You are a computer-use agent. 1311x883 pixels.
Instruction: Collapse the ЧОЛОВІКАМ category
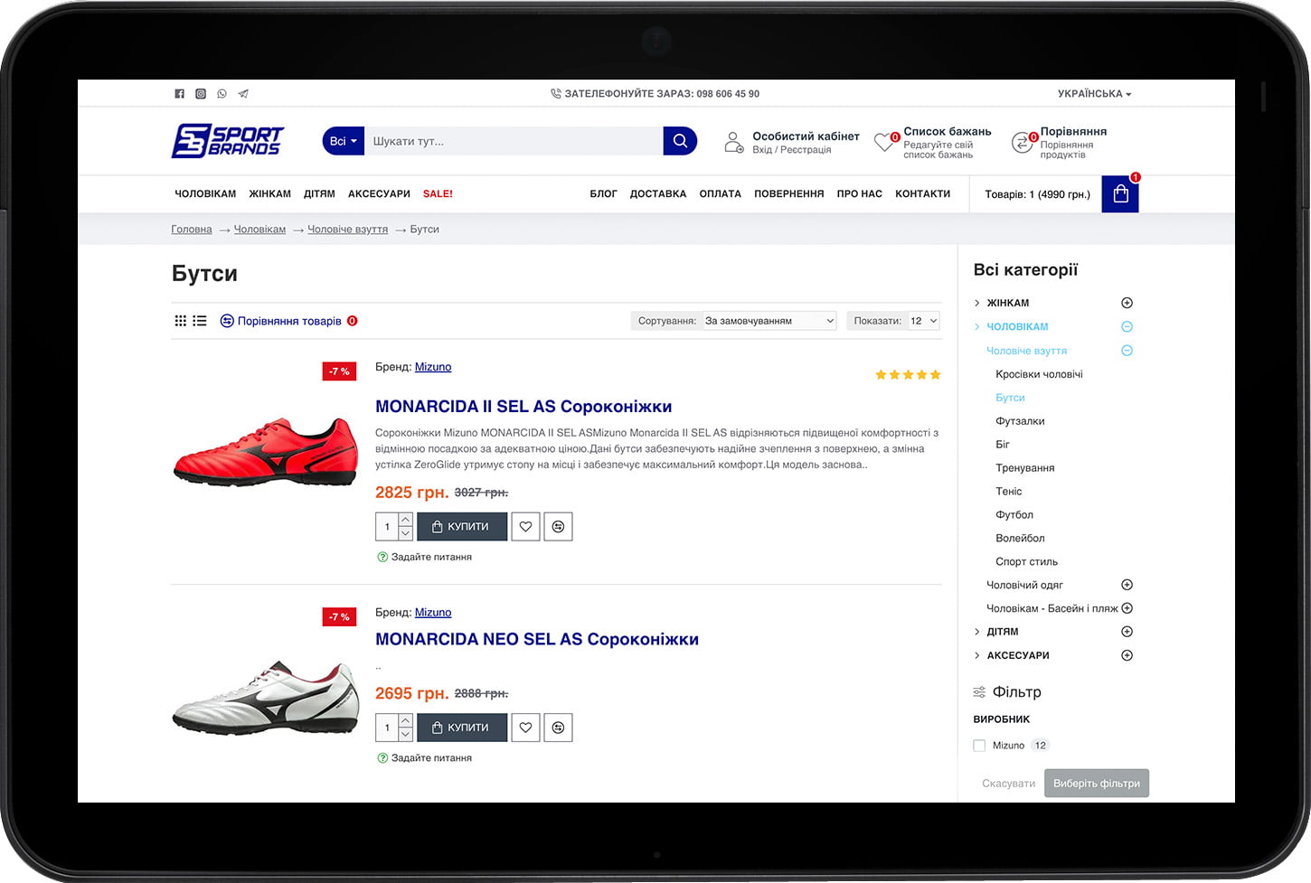point(1127,327)
